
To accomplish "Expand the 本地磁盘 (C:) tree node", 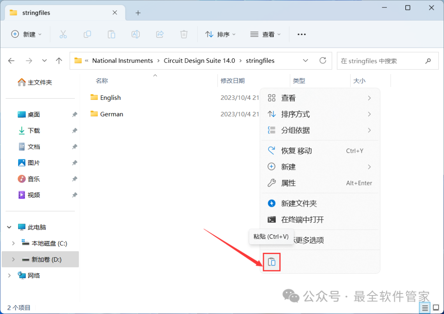I will (13, 243).
